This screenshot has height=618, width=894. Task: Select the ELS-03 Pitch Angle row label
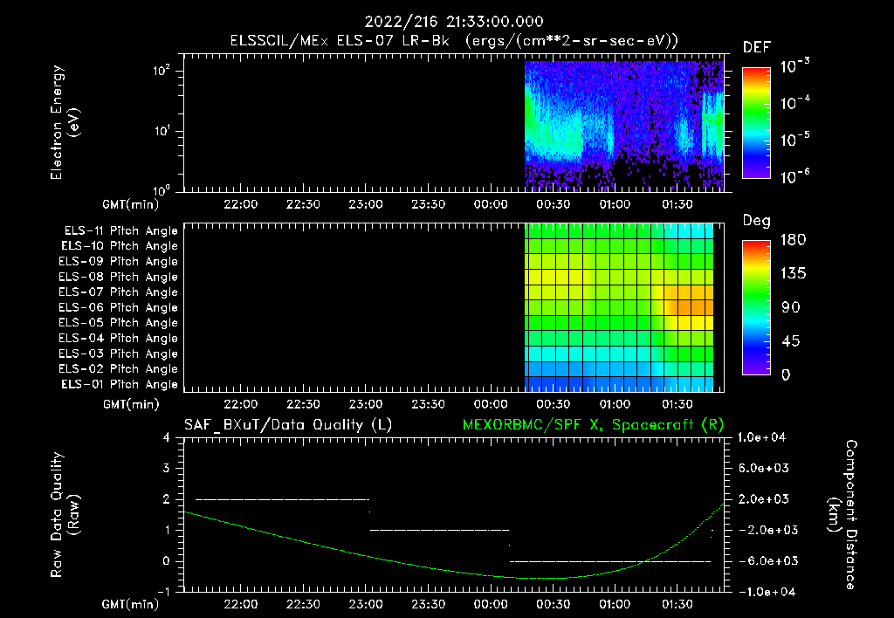pos(118,354)
